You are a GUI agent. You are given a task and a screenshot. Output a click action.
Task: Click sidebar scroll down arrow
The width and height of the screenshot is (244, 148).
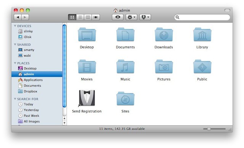click(x=64, y=123)
